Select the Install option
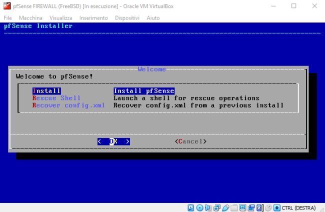The image size is (325, 212). click(46, 91)
